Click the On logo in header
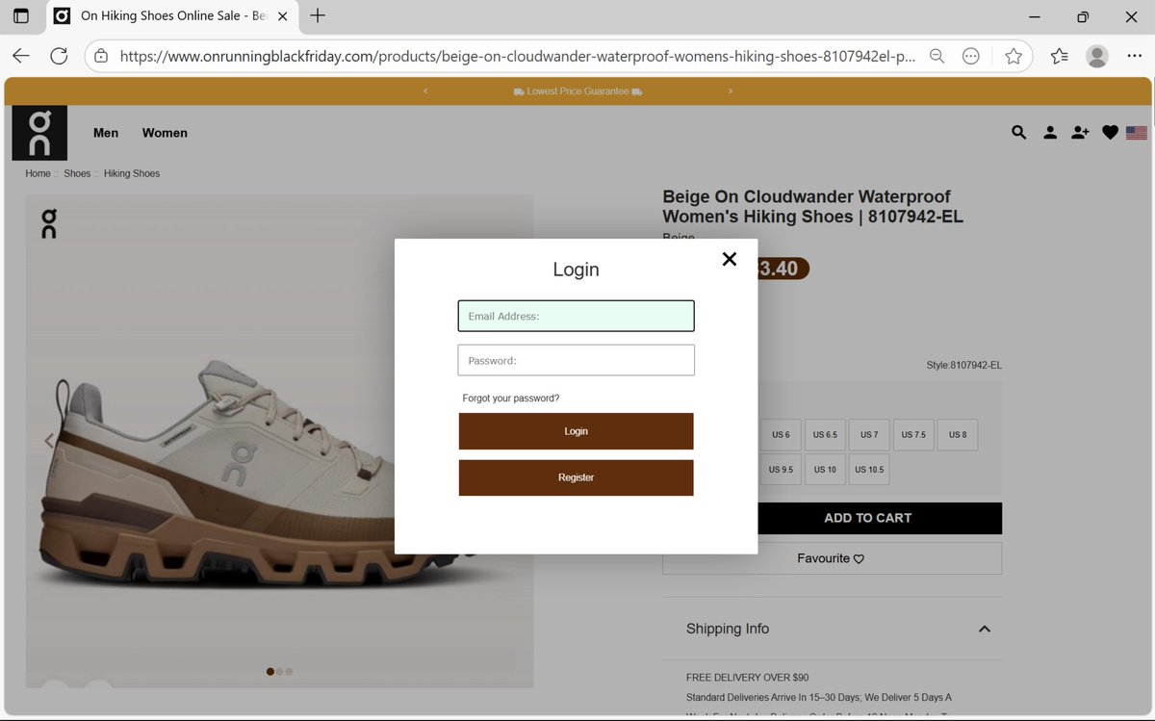This screenshot has width=1155, height=721. pos(39,132)
